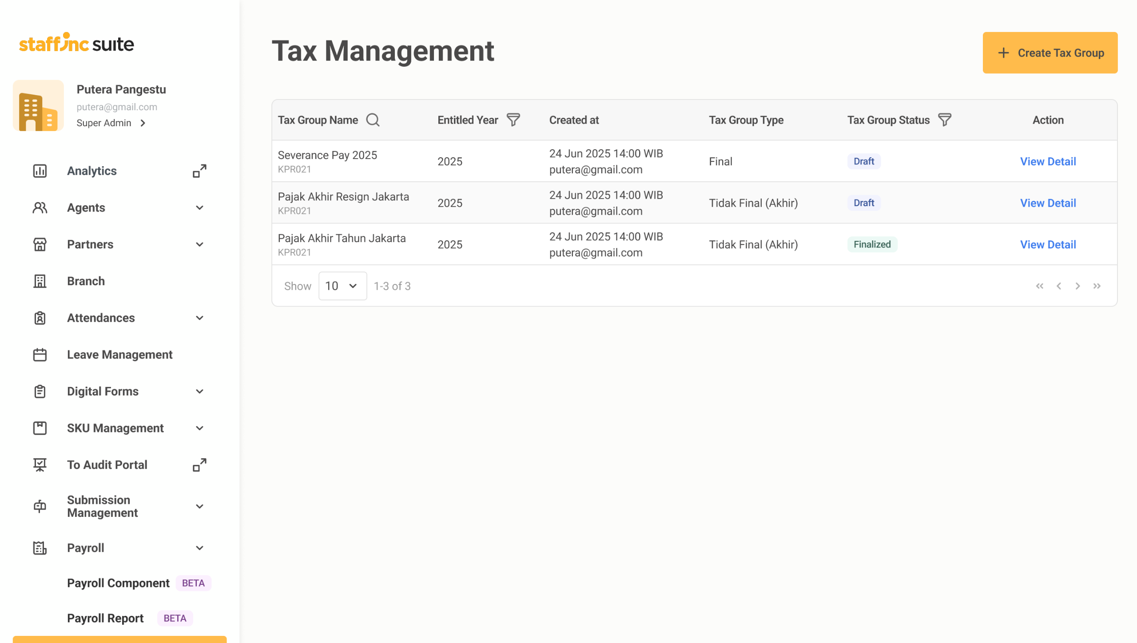View detail for Severance Pay 2025

[1048, 161]
